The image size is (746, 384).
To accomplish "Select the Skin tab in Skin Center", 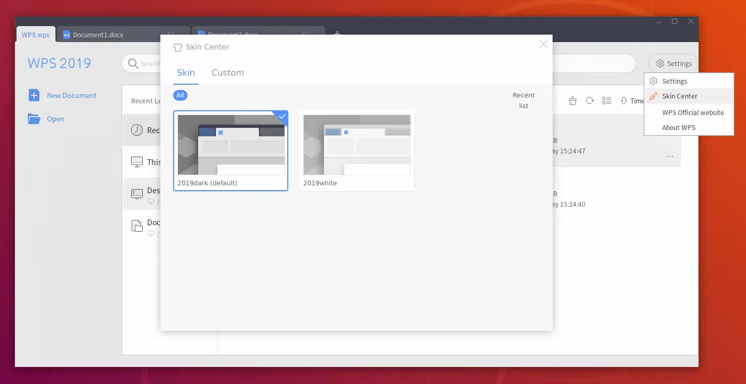I will point(186,73).
